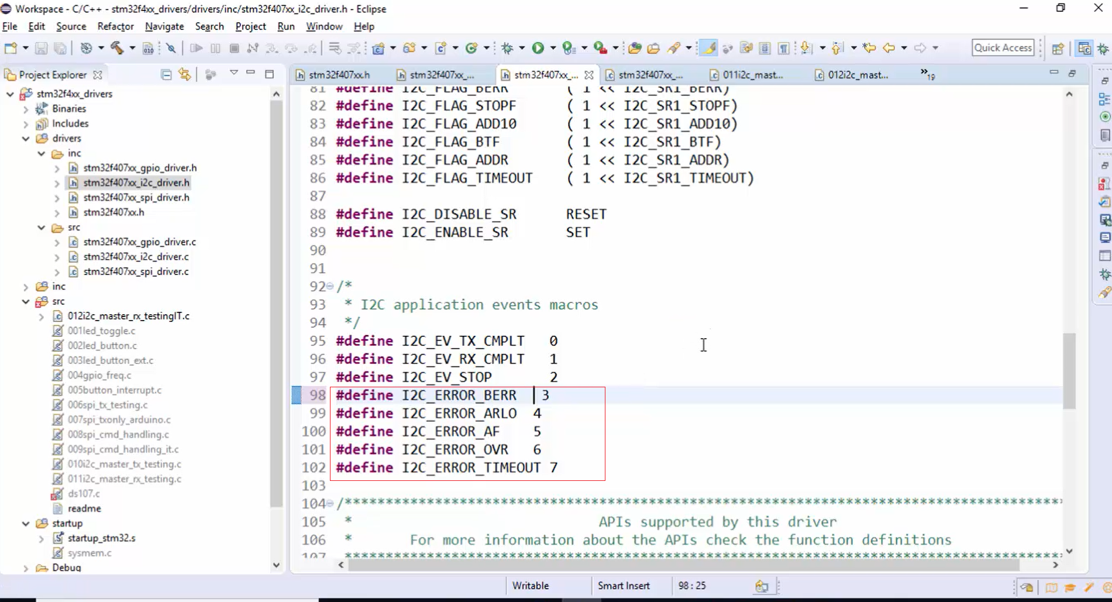Collapse the comment block at line 92
The image size is (1112, 602).
tap(330, 286)
